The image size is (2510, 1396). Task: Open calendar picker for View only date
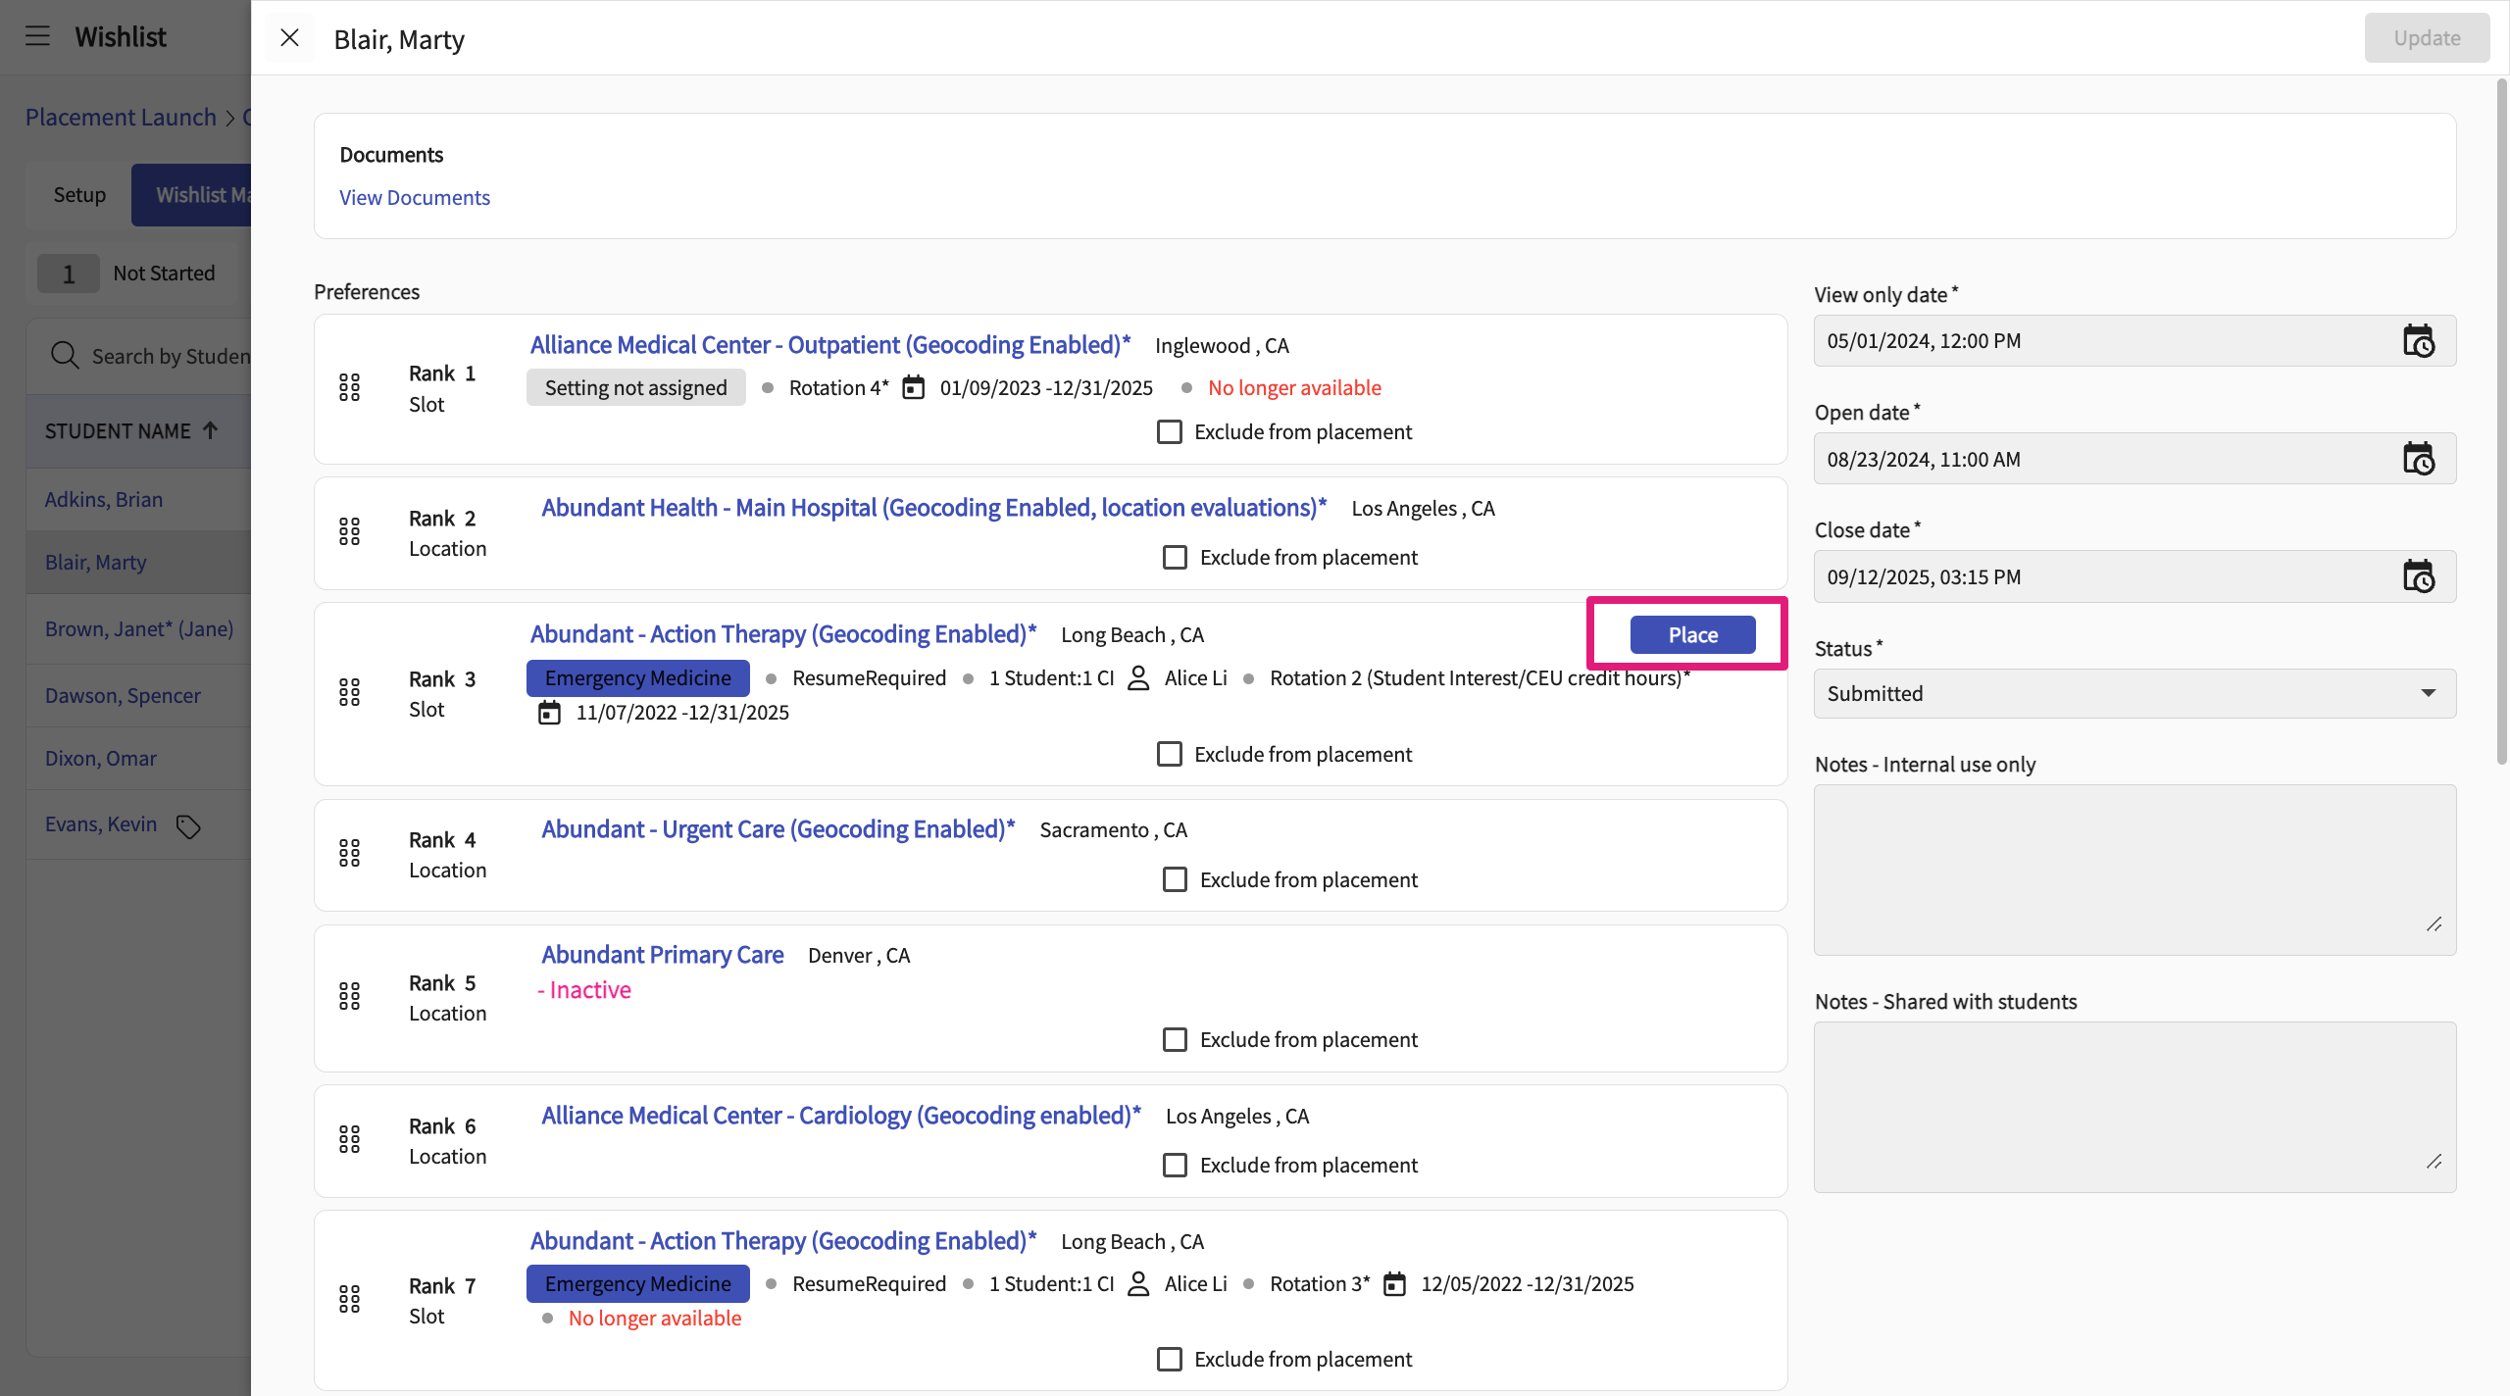(2418, 341)
